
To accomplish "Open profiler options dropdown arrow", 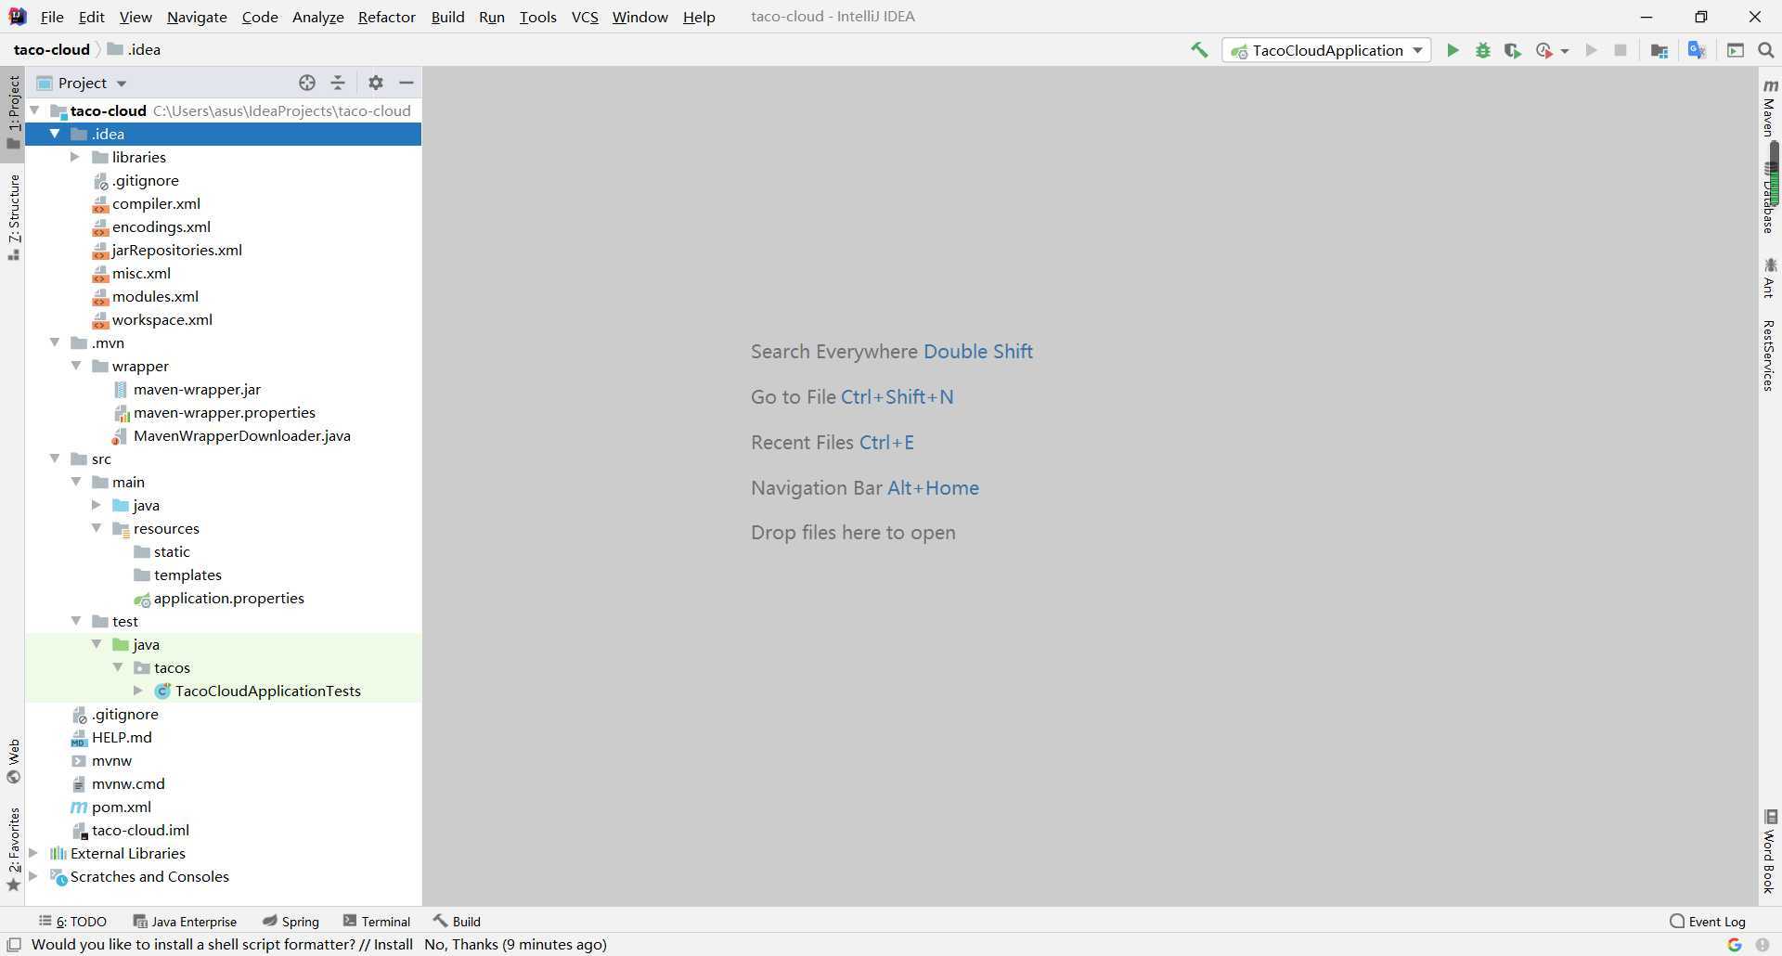I will point(1565,51).
